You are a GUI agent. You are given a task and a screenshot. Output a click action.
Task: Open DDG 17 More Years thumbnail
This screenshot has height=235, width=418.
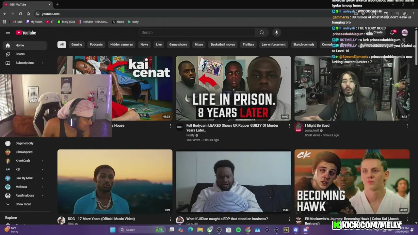coord(115,181)
